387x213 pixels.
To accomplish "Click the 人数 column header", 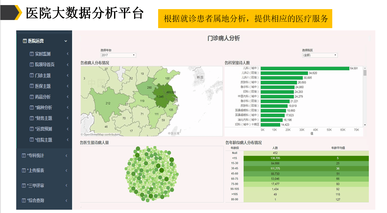I will 275,148.
